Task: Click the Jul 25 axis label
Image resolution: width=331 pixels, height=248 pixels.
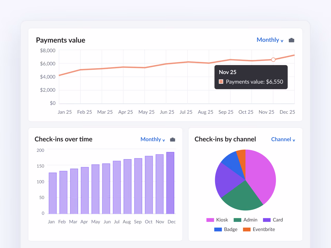Action: point(186,112)
